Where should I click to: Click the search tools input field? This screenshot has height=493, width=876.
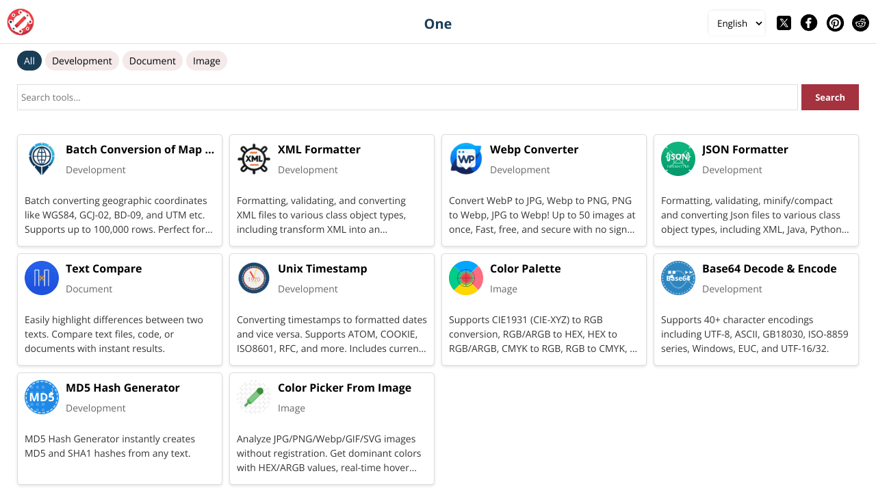pos(407,97)
